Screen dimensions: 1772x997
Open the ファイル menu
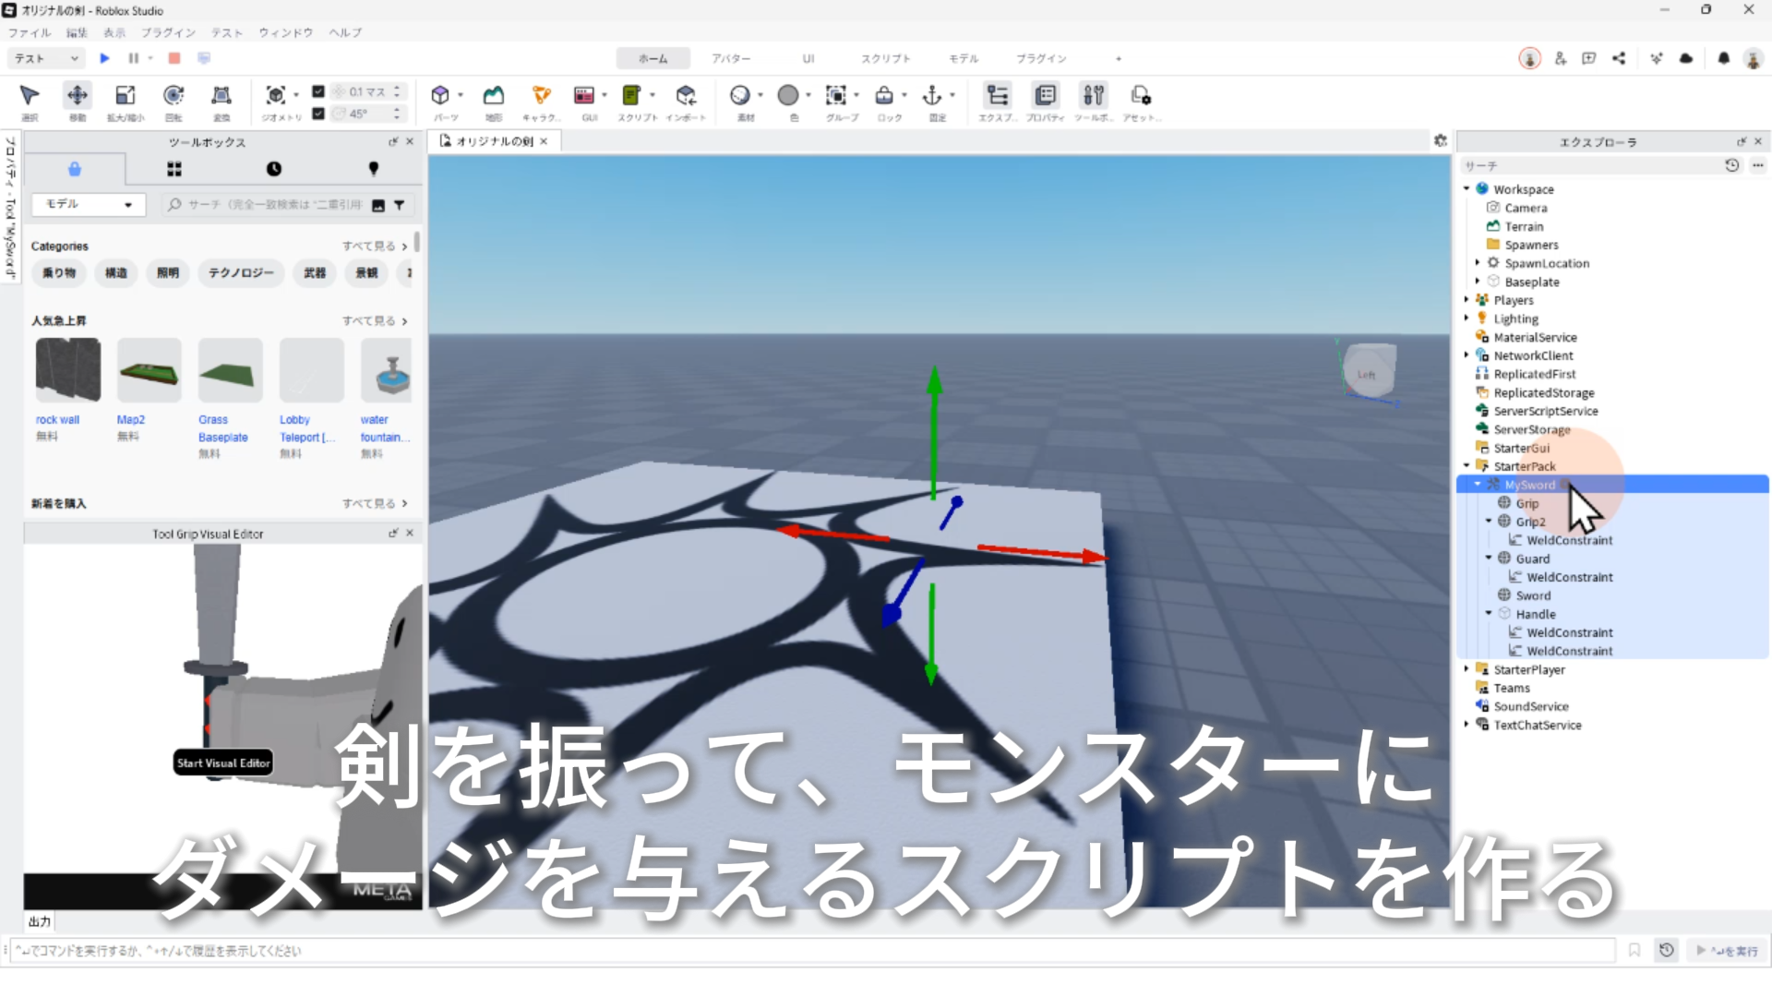(x=30, y=32)
